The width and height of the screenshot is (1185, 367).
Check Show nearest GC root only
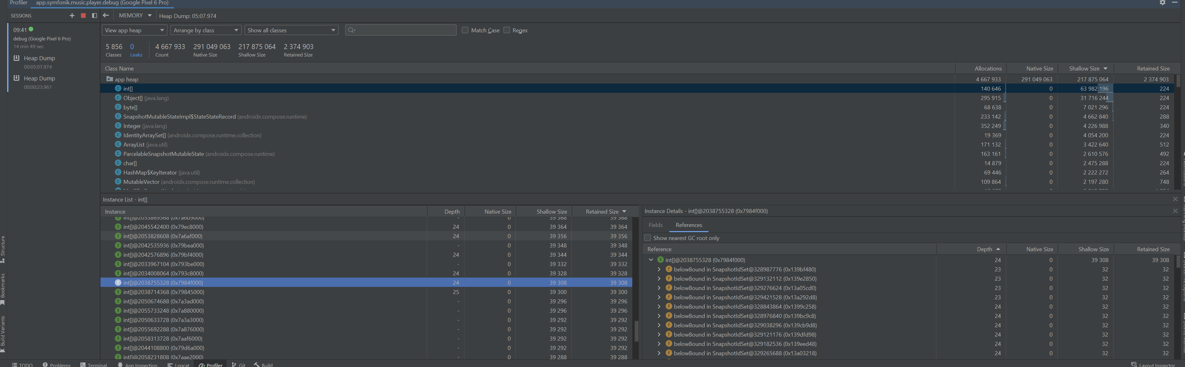tap(648, 238)
